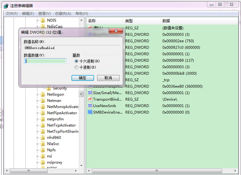Click the Registry Editor title bar icon
The width and height of the screenshot is (241, 175).
coord(6,6)
